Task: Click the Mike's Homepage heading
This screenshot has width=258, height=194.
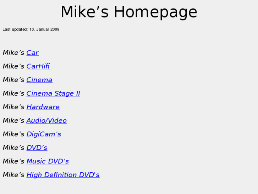Action: click(129, 12)
